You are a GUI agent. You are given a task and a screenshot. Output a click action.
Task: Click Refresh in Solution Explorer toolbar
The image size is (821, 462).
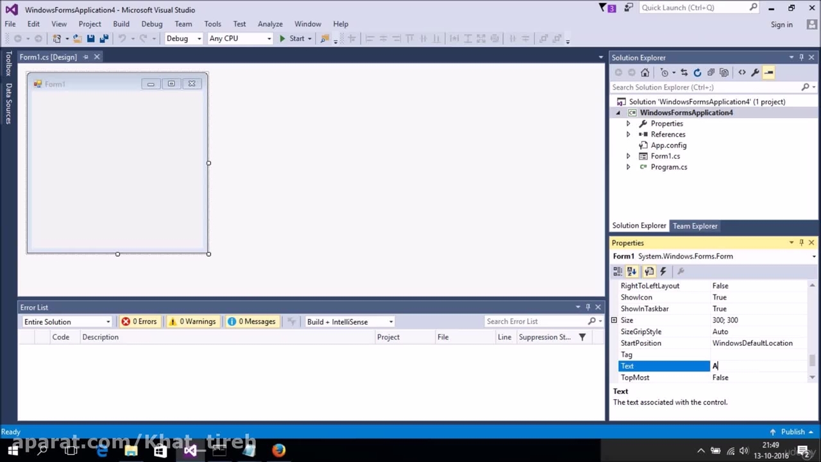pos(697,73)
